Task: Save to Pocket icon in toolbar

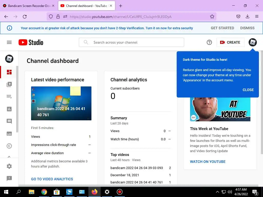Action: [238, 17]
